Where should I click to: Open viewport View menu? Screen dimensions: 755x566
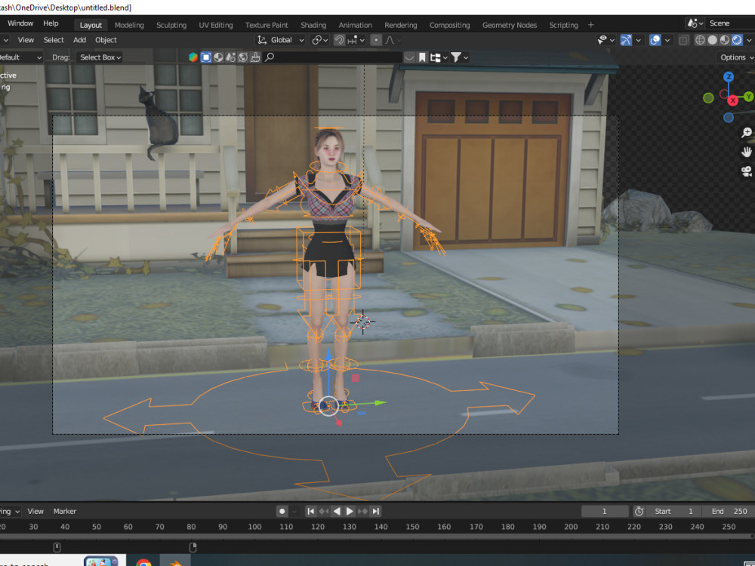click(26, 40)
